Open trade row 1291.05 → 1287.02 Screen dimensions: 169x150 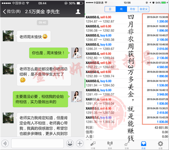127,111
